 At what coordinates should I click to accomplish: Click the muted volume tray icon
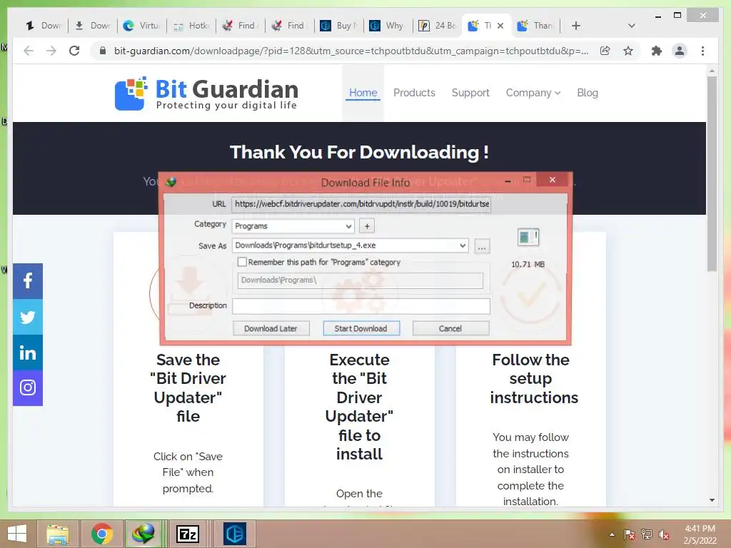point(664,534)
